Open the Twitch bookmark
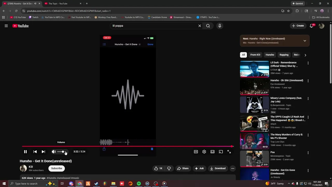Viewport: 332px width, 187px height. click(33, 17)
